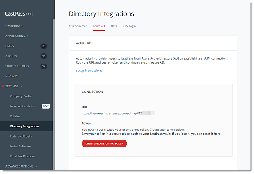Viewport: 254px width, 174px height.
Task: Open Email Notifications settings
Action: [x=22, y=156]
